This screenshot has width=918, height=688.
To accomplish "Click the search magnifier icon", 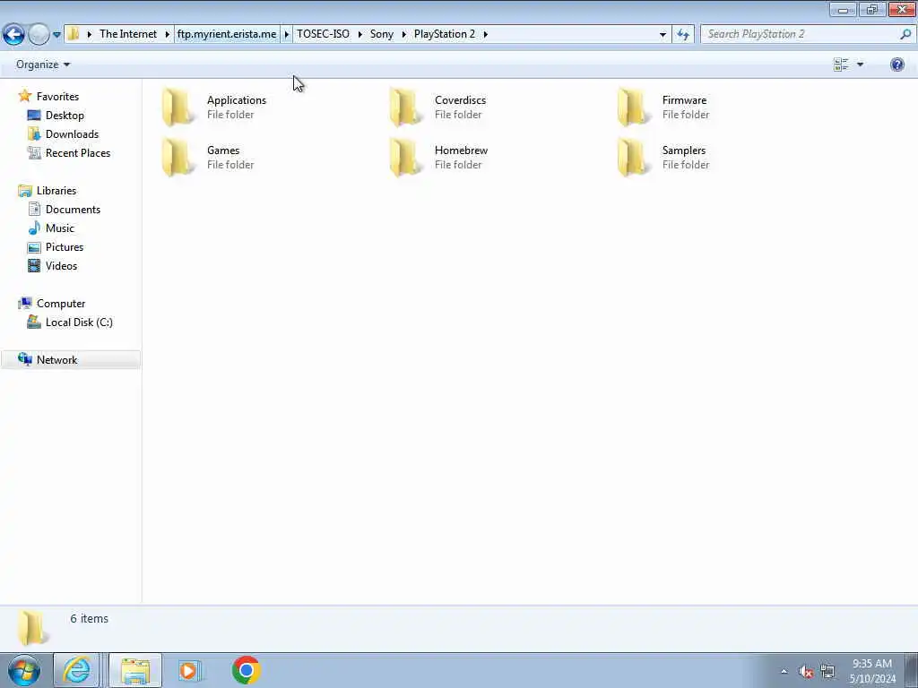I will click(905, 34).
